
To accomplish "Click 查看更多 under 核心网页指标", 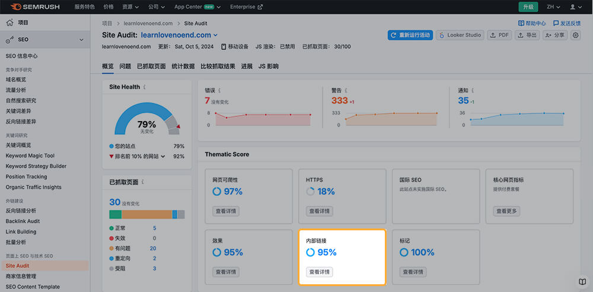I will coord(506,211).
